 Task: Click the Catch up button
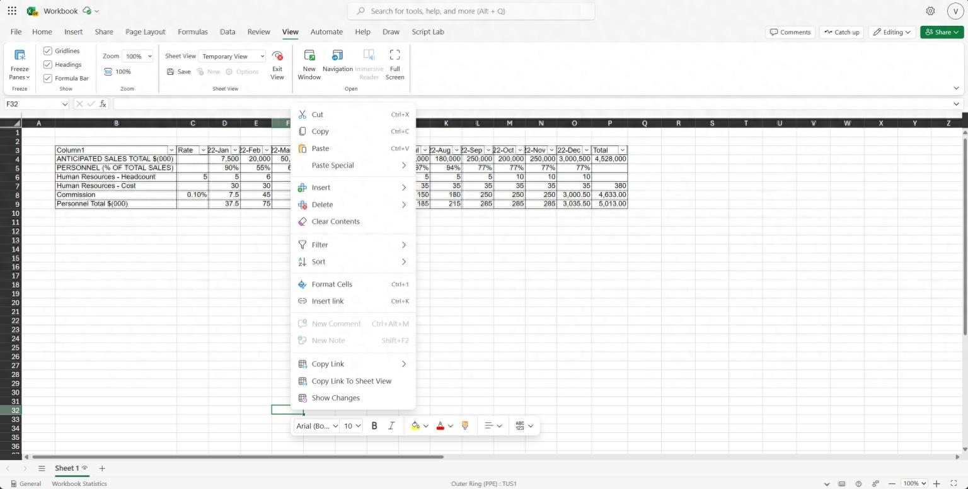[x=841, y=32]
